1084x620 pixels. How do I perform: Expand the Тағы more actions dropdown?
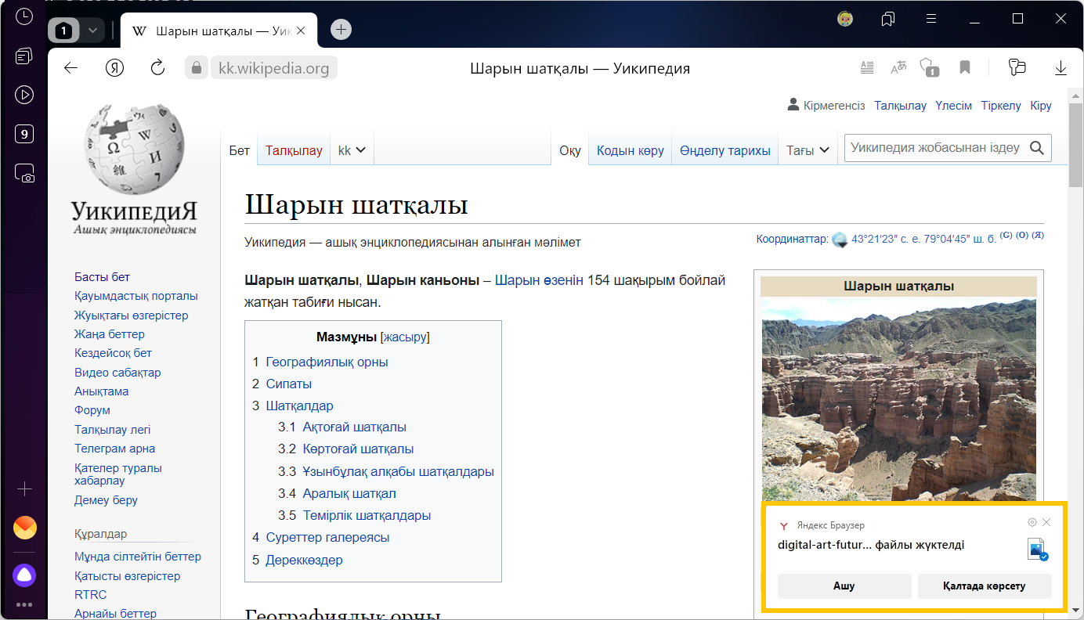tap(808, 150)
